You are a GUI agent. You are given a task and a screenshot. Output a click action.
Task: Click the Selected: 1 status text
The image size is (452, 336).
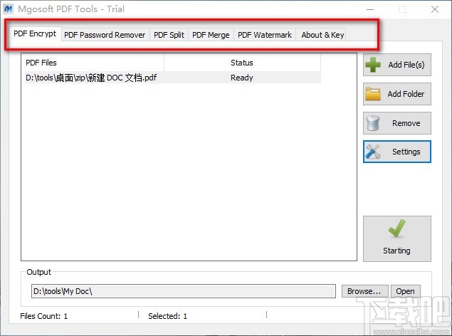click(167, 316)
